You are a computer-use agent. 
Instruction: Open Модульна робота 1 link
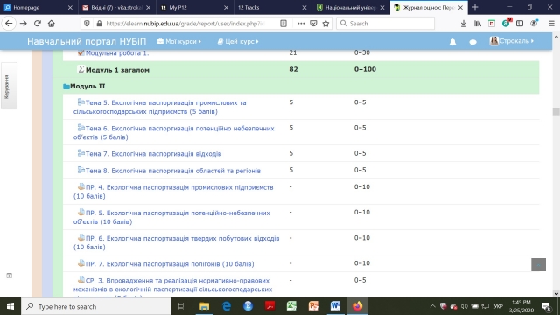click(117, 53)
